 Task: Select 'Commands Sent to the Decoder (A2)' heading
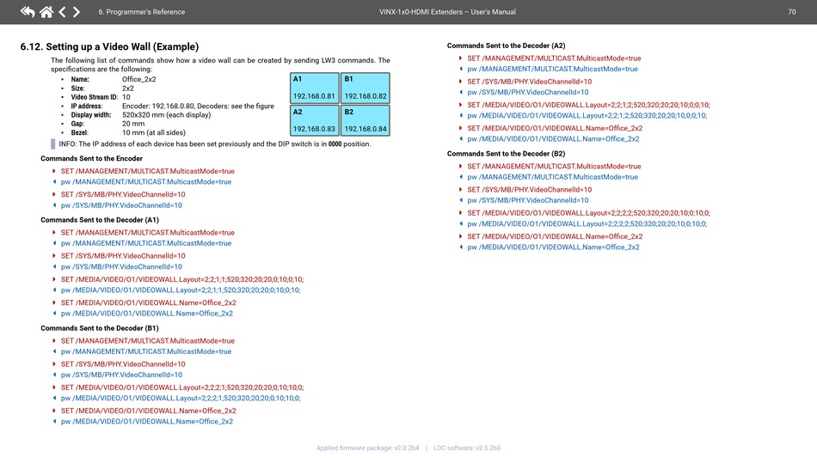click(506, 46)
